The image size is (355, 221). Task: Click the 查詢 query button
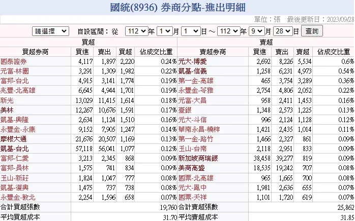[x=312, y=31]
